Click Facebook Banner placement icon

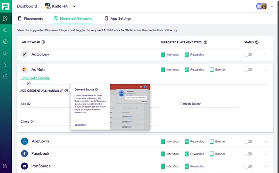coord(212,154)
